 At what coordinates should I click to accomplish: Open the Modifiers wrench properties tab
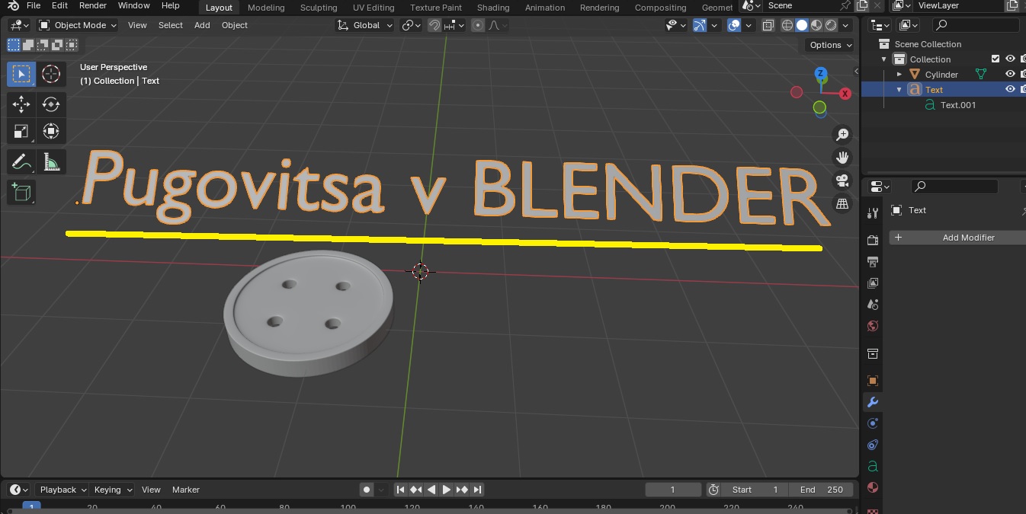[873, 402]
